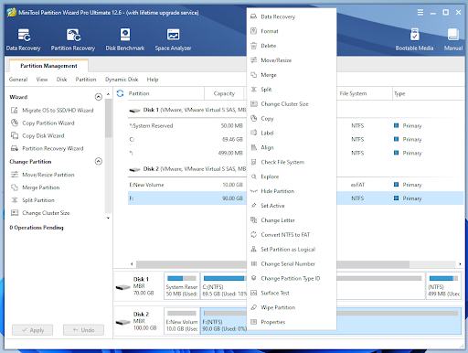
Task: Open the General menu
Action: [18, 80]
